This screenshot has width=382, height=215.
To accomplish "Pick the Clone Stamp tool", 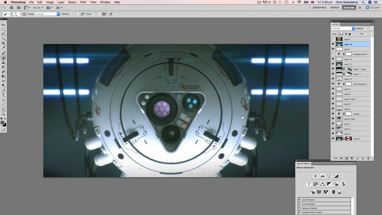I will 3,62.
